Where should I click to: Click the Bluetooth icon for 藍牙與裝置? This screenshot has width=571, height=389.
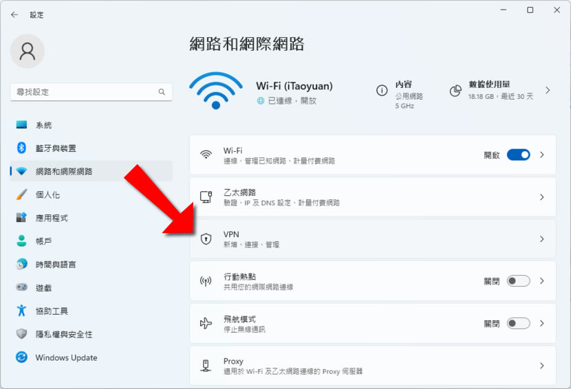tap(21, 148)
